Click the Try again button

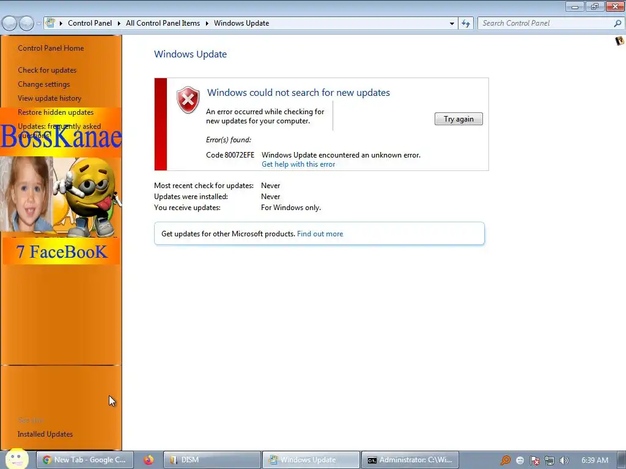(458, 119)
